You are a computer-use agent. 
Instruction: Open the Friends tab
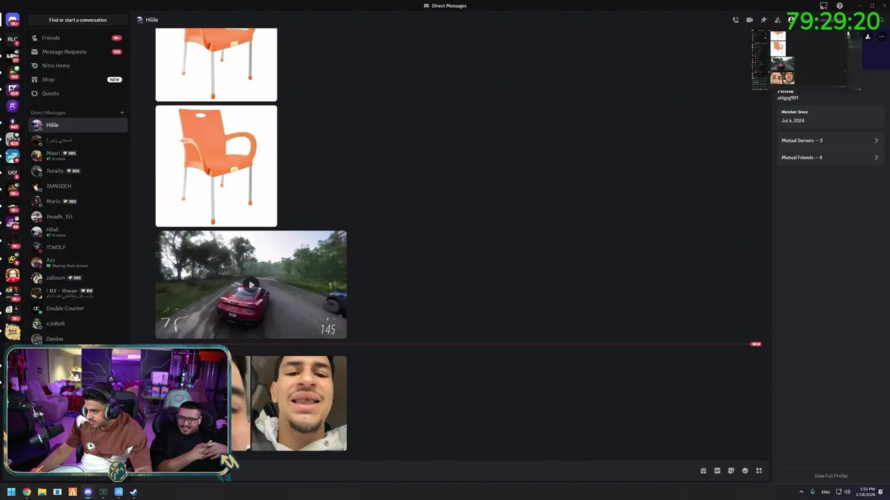click(78, 37)
